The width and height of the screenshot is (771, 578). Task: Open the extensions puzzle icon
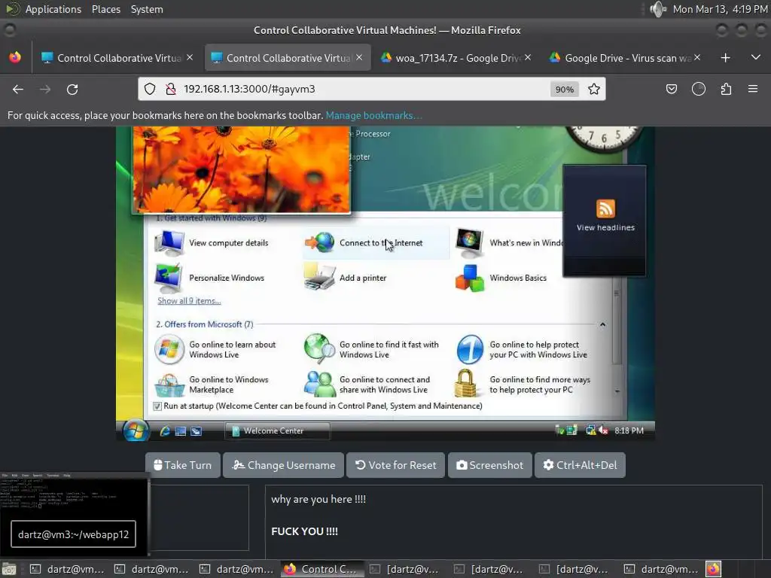727,89
